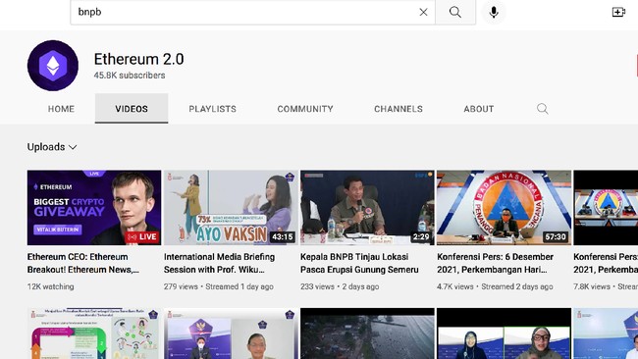Open title Kepala BNPB Tinjau Lokasi
The width and height of the screenshot is (638, 359).
tap(359, 263)
